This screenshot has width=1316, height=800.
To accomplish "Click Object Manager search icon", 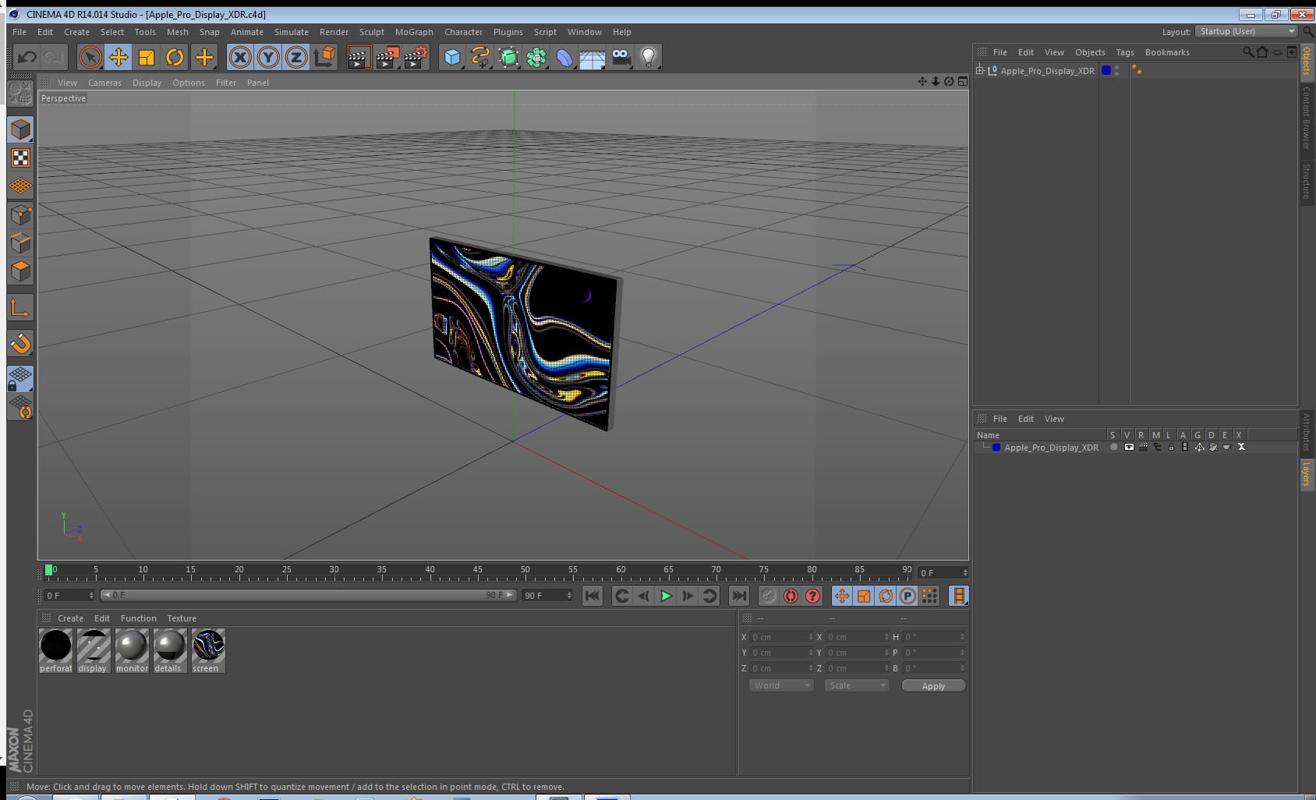I will coord(1247,52).
